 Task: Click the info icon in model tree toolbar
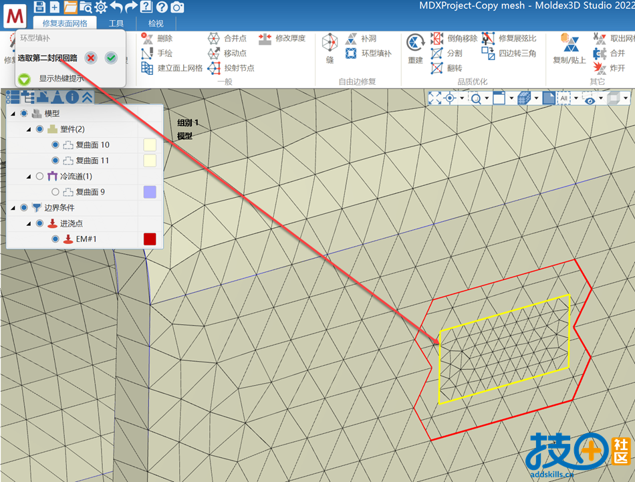pyautogui.click(x=72, y=97)
